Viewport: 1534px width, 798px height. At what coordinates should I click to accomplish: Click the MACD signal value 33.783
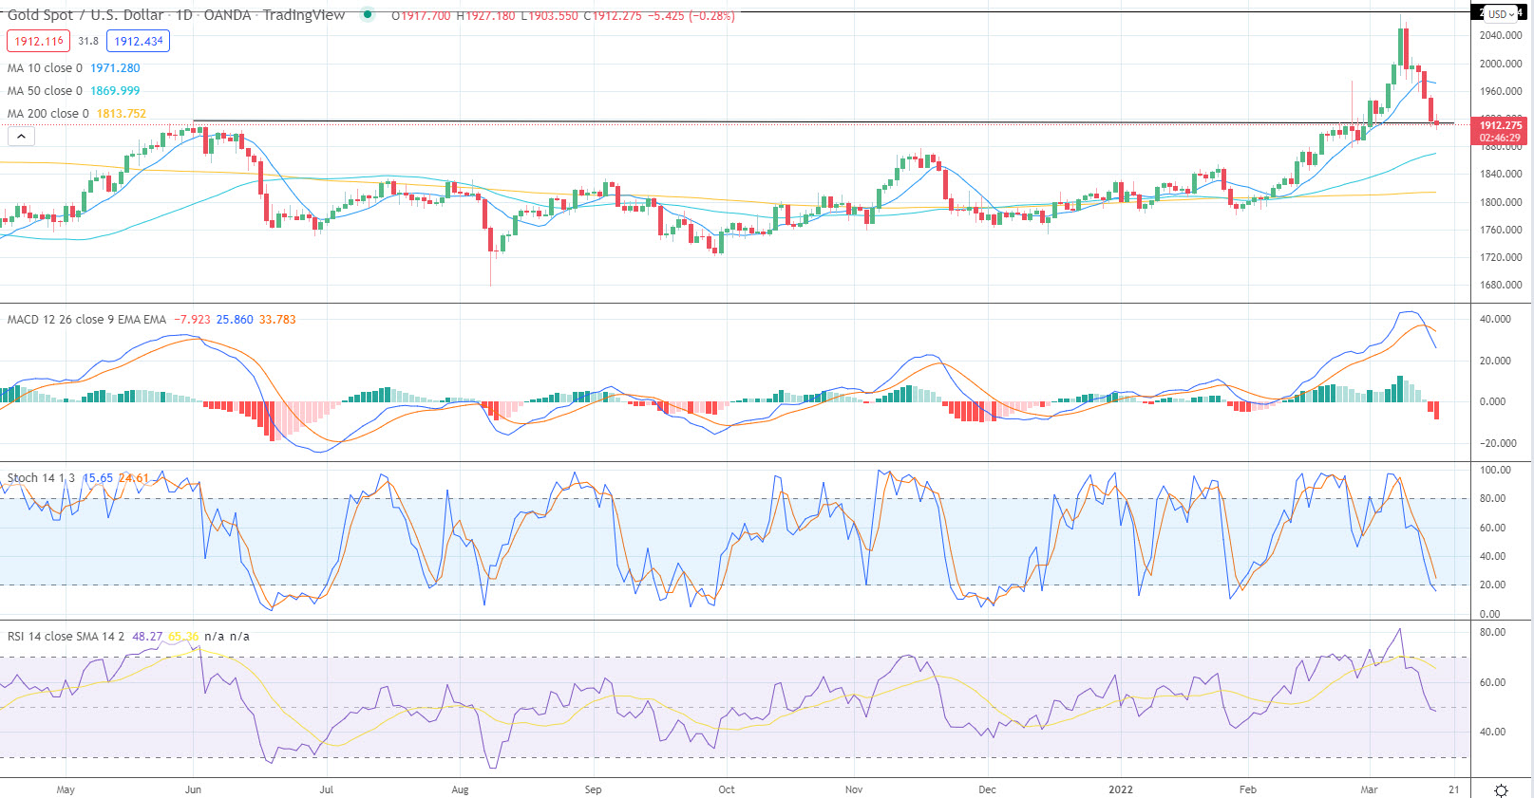click(277, 320)
